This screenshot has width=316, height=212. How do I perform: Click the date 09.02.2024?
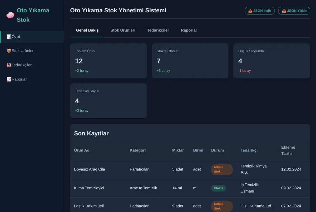[x=291, y=188]
